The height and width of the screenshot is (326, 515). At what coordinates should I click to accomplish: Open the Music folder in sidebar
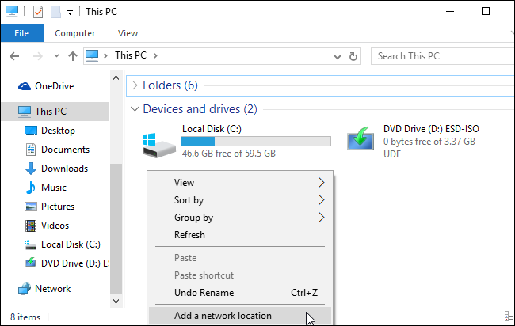point(53,188)
